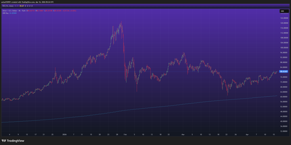Viewport: 291px width, 145px height.
Task: Click the Apr label on time axis
Action: (x=247, y=135)
